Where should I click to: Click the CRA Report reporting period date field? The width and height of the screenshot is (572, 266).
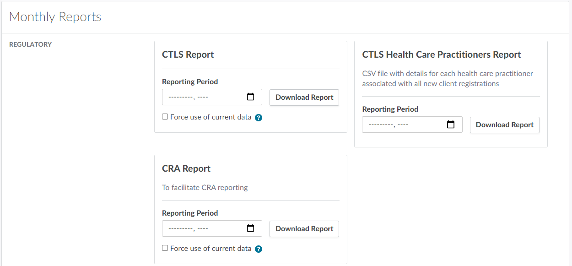click(x=201, y=228)
